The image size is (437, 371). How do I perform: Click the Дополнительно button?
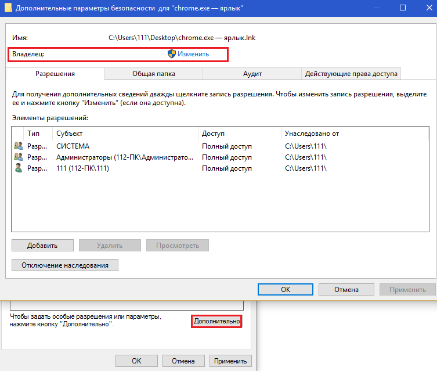216,321
